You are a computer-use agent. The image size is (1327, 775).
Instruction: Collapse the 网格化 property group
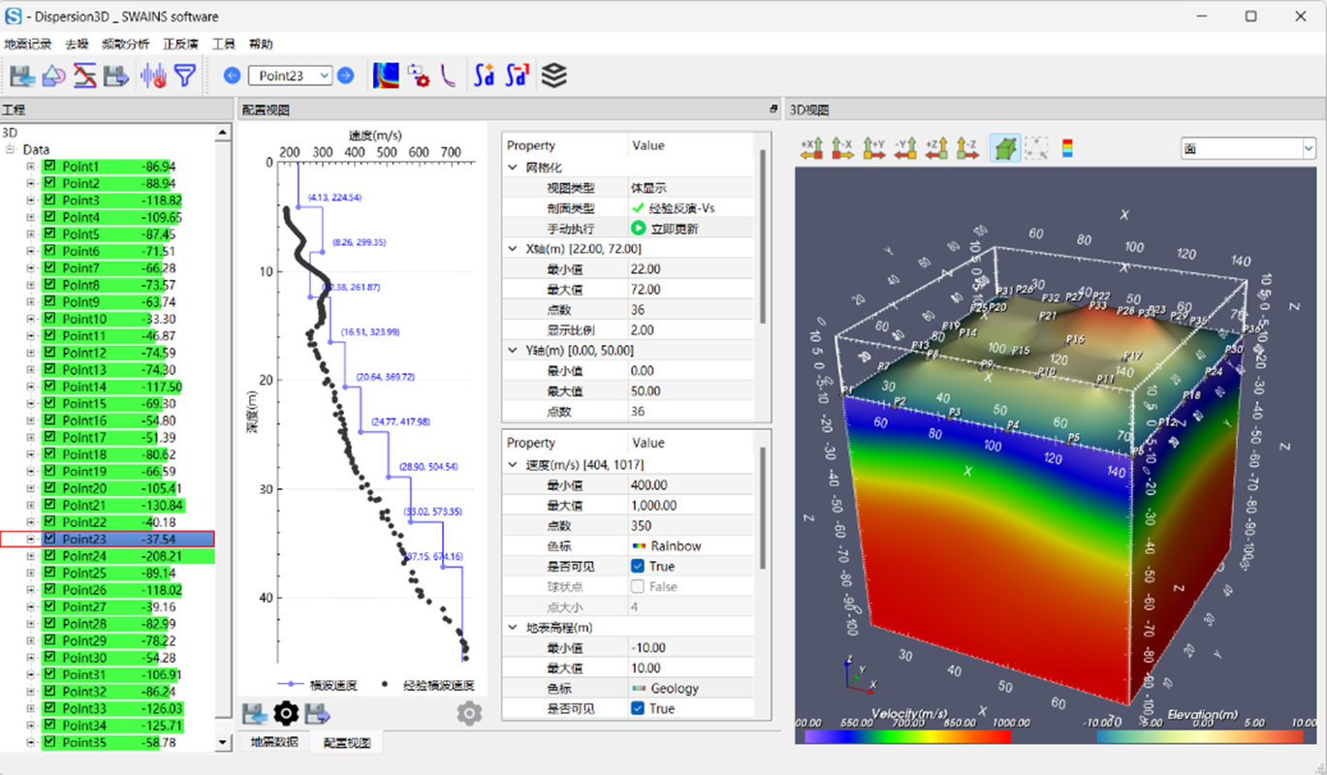514,168
